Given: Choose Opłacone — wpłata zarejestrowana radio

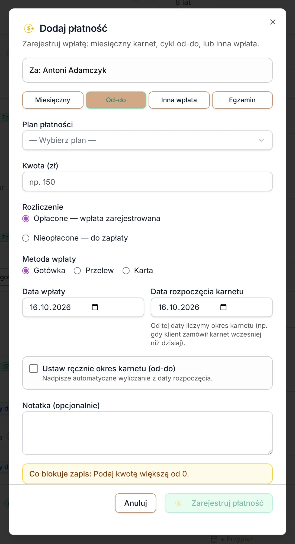Looking at the screenshot, I should [x=26, y=219].
